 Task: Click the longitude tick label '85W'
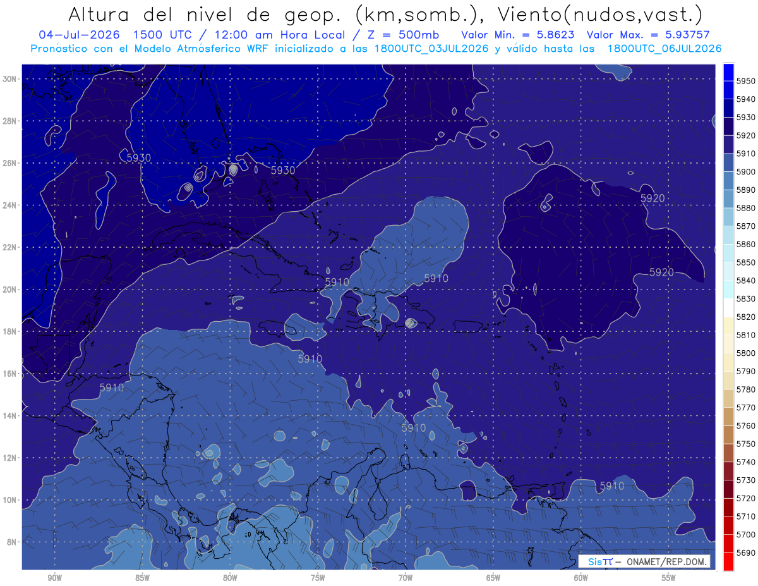[x=142, y=578]
